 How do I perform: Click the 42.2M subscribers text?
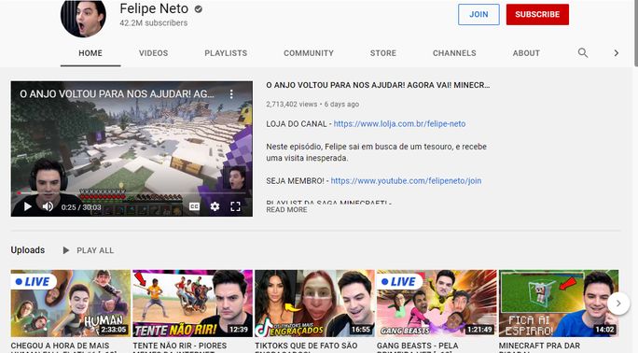(x=153, y=23)
